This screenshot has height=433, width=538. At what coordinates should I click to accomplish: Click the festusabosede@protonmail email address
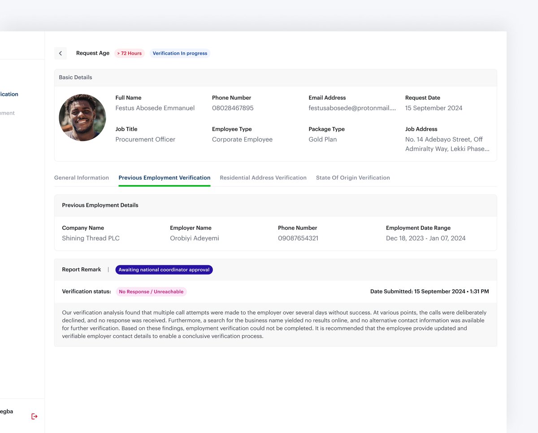(x=352, y=108)
